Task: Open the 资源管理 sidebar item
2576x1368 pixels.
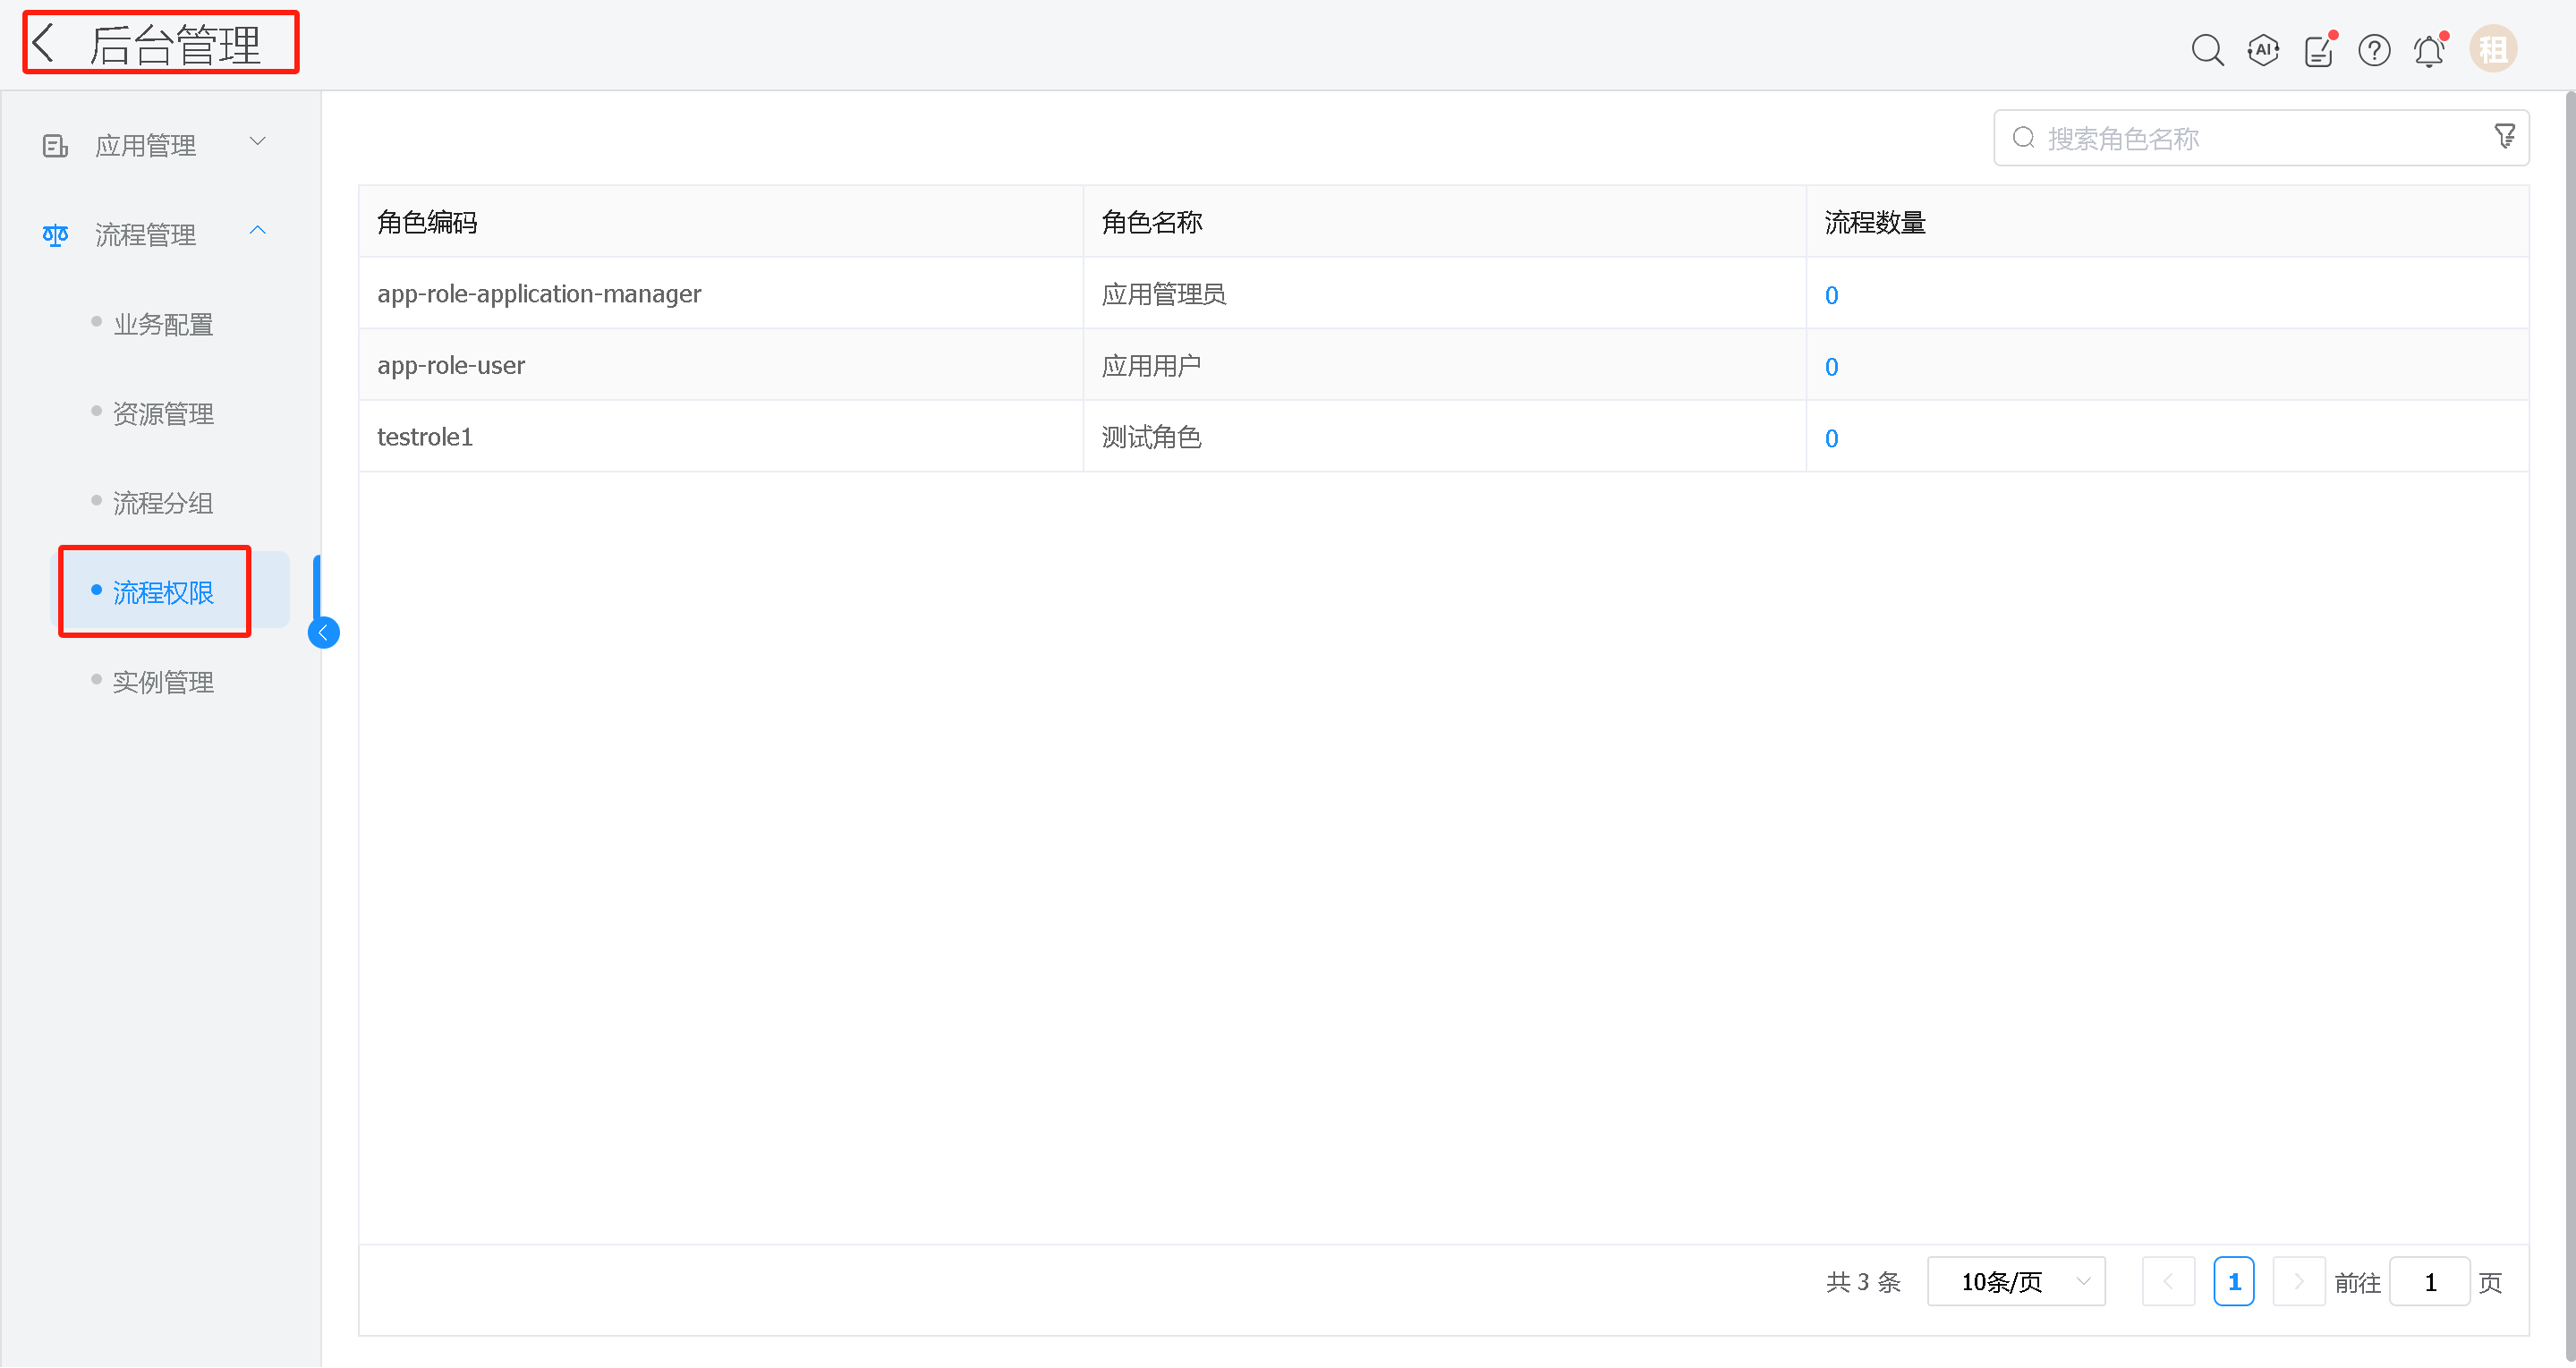Action: click(163, 413)
